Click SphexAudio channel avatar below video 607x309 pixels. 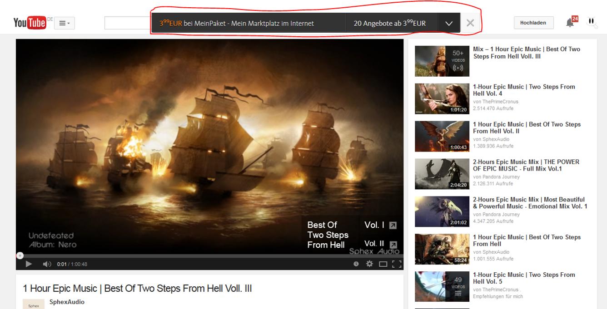(x=34, y=304)
